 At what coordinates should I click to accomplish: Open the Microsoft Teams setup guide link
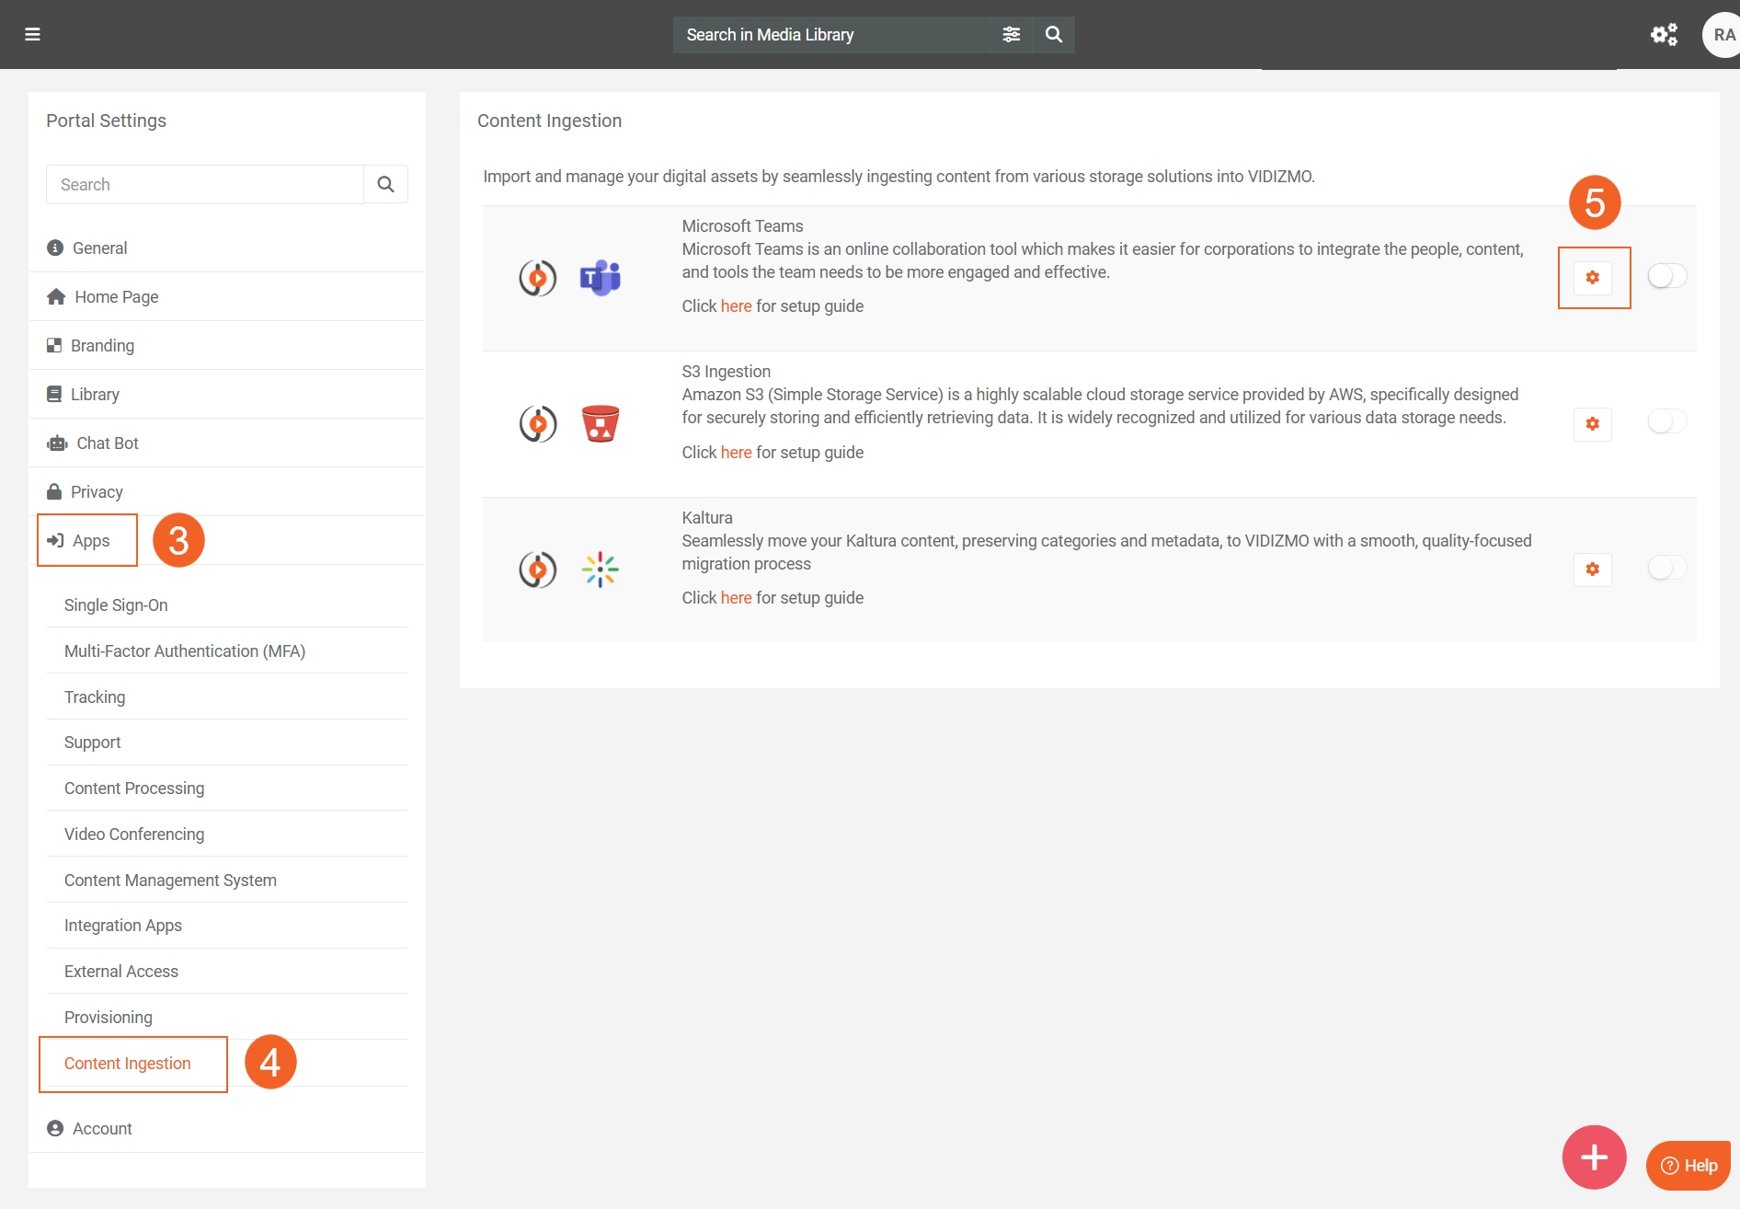[736, 306]
